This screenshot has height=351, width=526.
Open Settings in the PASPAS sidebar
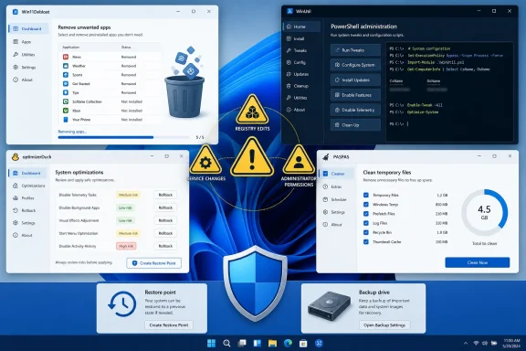tap(334, 212)
